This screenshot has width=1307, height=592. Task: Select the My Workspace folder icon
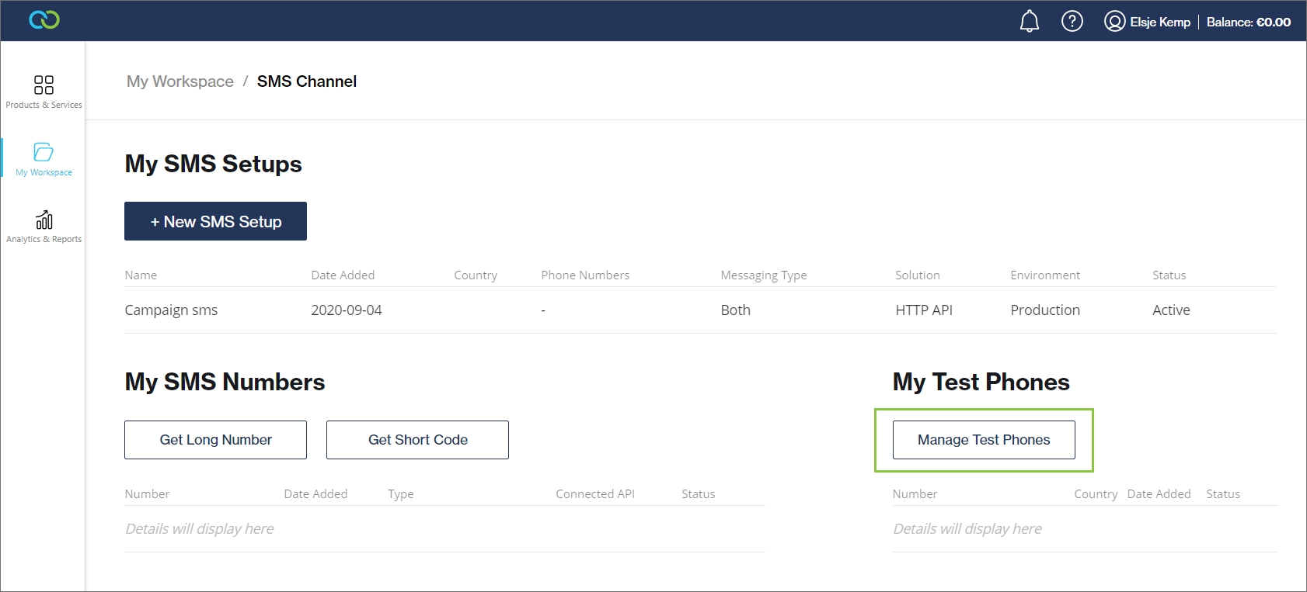click(44, 152)
